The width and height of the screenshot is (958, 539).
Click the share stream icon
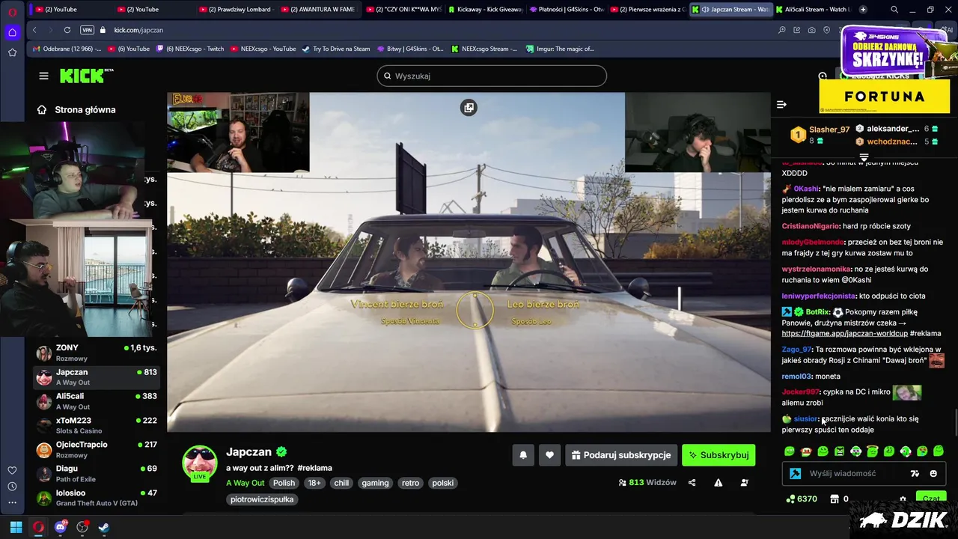pyautogui.click(x=692, y=483)
